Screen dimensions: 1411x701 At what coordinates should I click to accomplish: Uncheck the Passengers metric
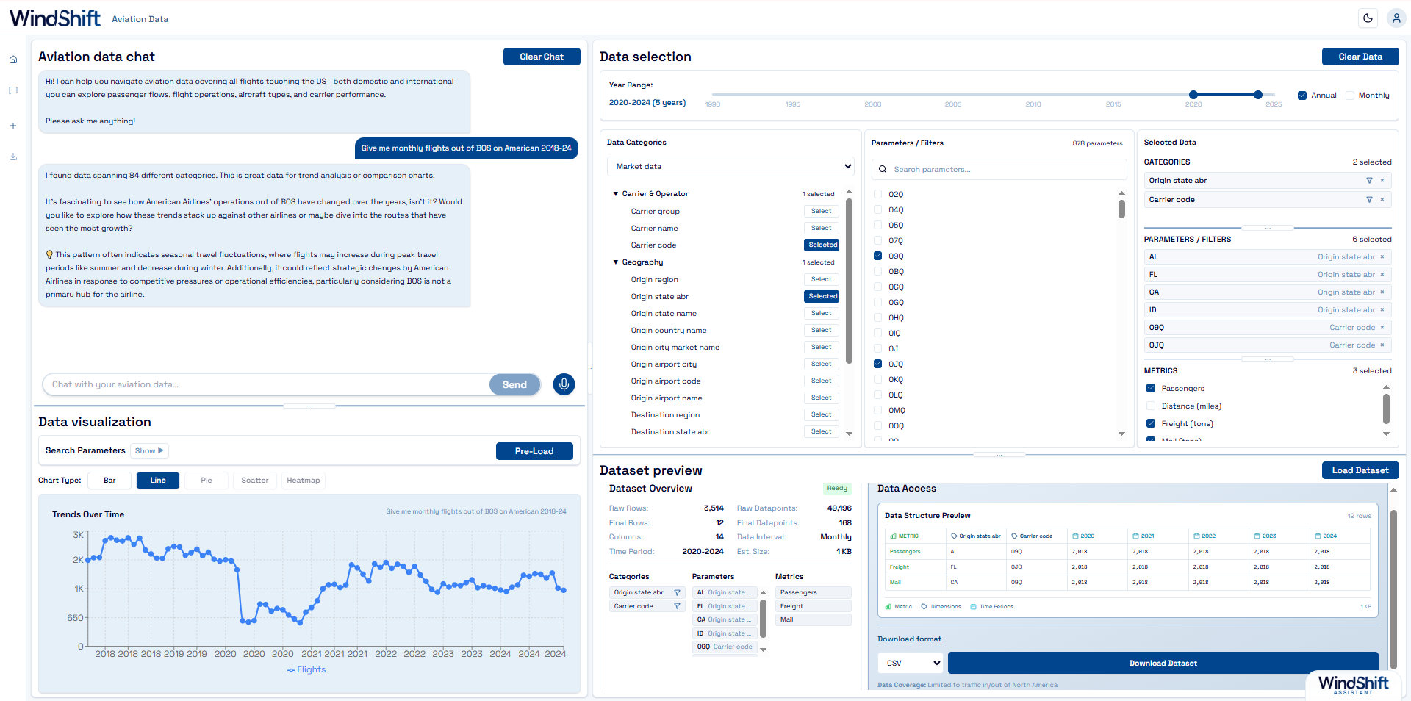pos(1151,388)
